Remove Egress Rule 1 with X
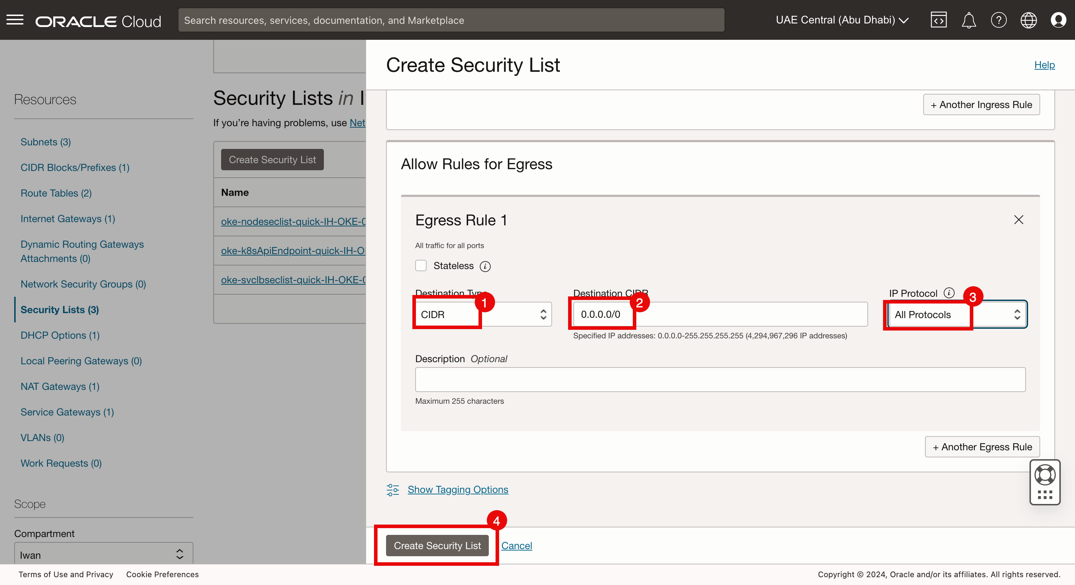 point(1019,220)
